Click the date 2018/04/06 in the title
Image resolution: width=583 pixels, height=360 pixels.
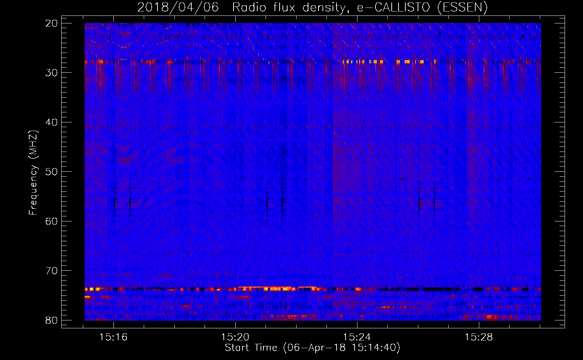[x=178, y=8]
